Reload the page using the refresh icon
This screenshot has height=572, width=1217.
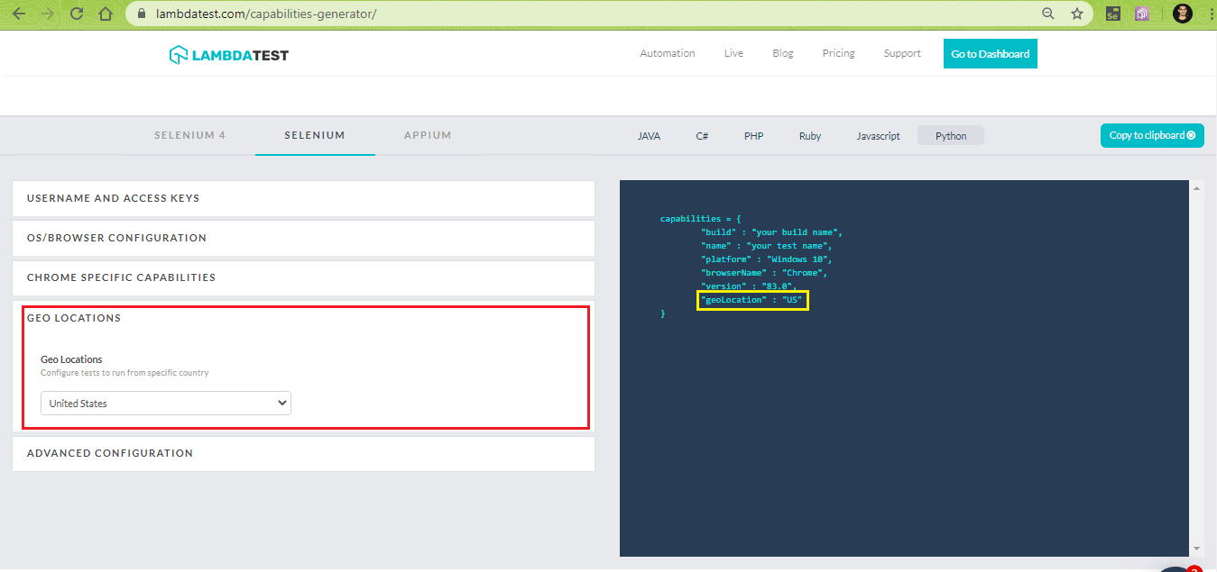coord(77,14)
